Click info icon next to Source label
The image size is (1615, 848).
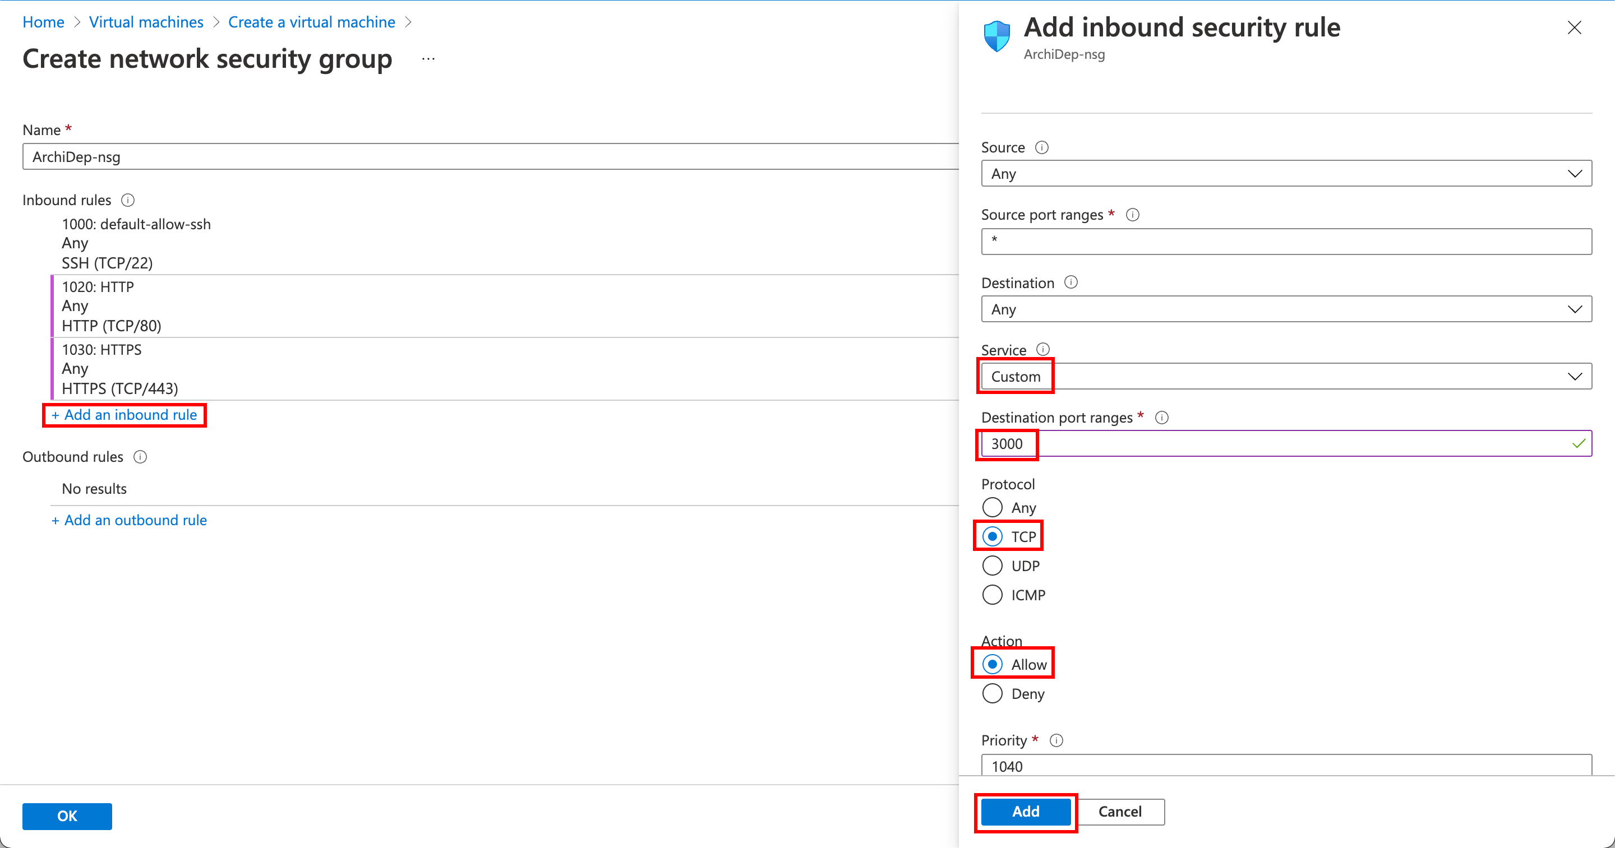tap(1041, 147)
